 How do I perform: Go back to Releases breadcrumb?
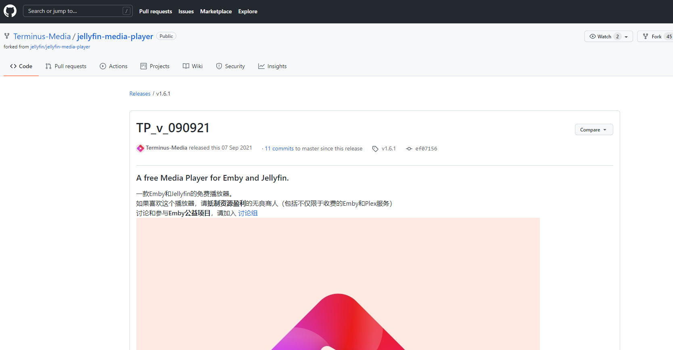140,94
